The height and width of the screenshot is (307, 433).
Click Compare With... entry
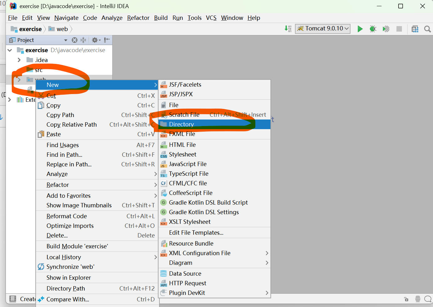(x=97, y=299)
